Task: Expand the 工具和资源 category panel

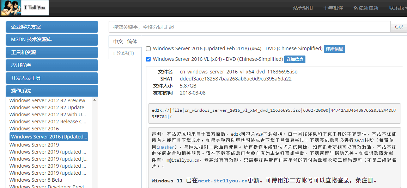Action: (x=52, y=52)
